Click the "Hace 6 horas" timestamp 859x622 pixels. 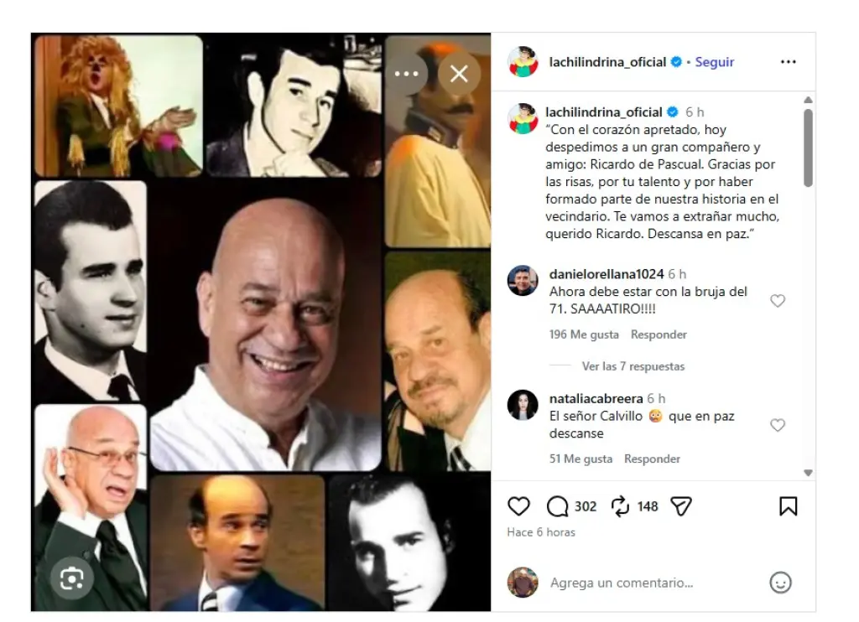(x=541, y=532)
